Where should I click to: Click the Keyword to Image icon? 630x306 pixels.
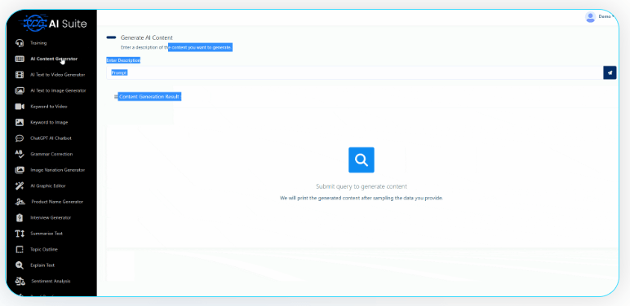tap(20, 123)
